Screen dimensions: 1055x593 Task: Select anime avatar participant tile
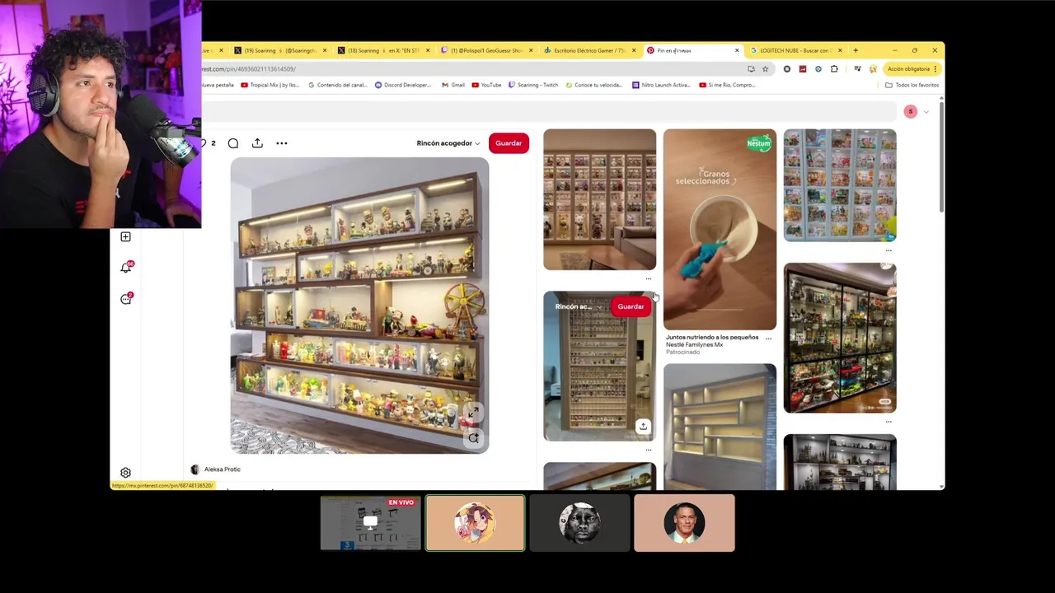pyautogui.click(x=475, y=522)
